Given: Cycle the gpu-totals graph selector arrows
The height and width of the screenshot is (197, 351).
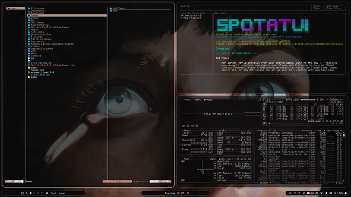Looking at the screenshot, I should pos(214,114).
